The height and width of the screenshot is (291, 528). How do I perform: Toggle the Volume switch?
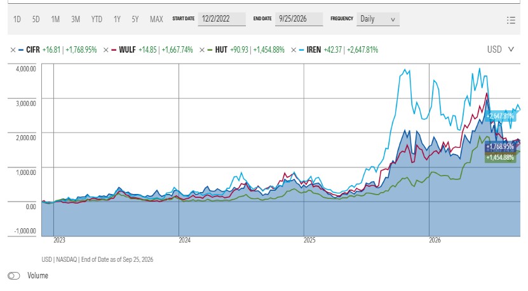point(14,276)
